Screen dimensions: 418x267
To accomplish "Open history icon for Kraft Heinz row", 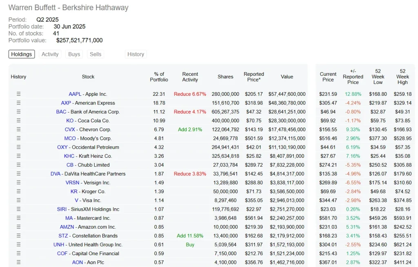I will pos(18,156).
